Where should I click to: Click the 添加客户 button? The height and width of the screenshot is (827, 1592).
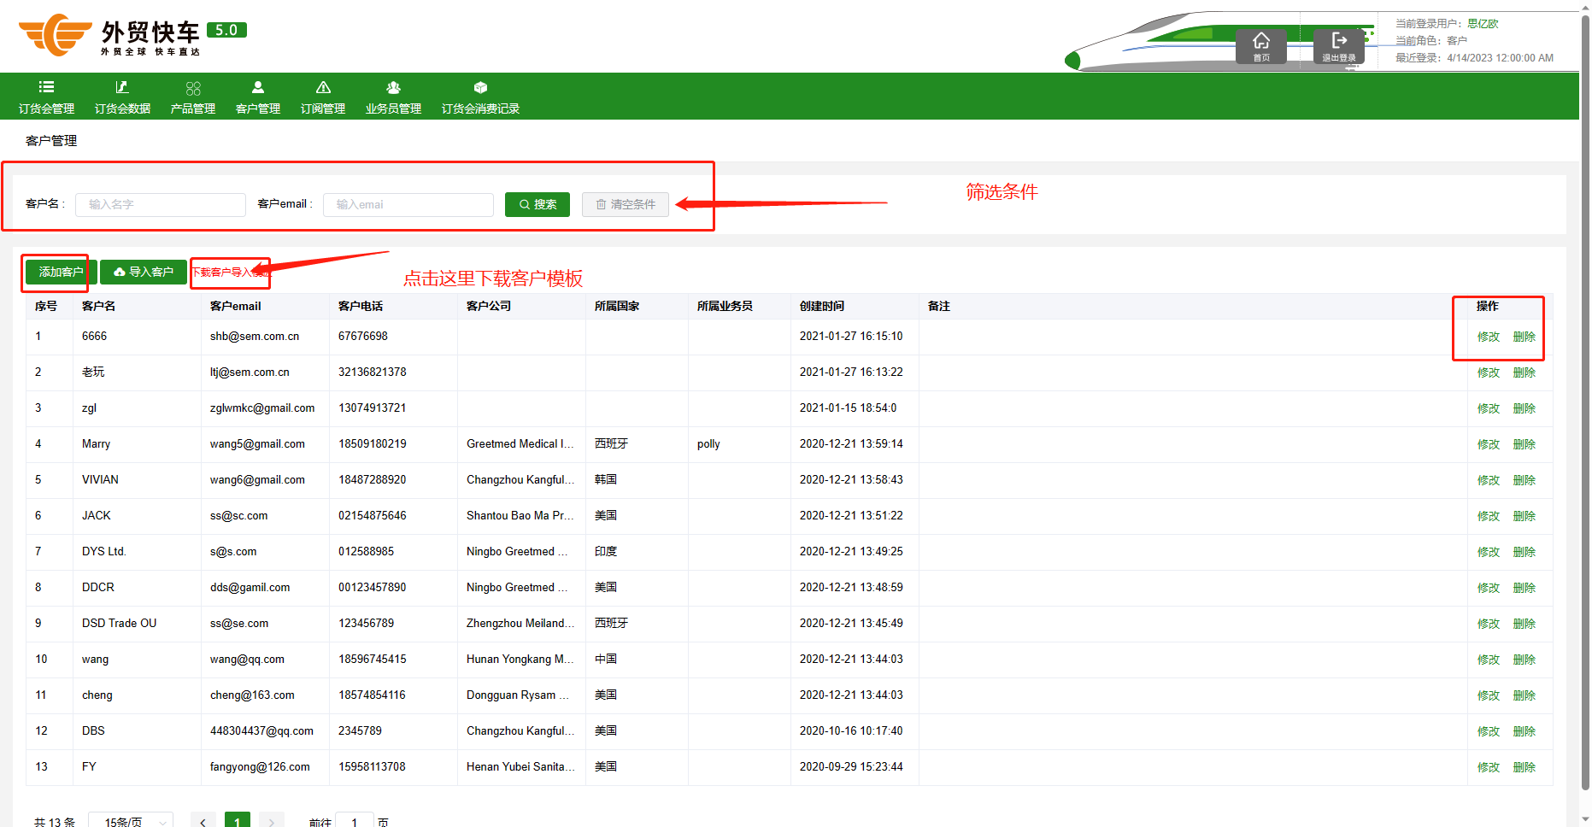[x=61, y=272]
